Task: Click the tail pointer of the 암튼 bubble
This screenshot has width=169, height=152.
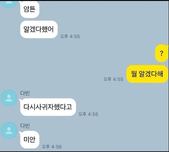Action: pyautogui.click(x=21, y=2)
